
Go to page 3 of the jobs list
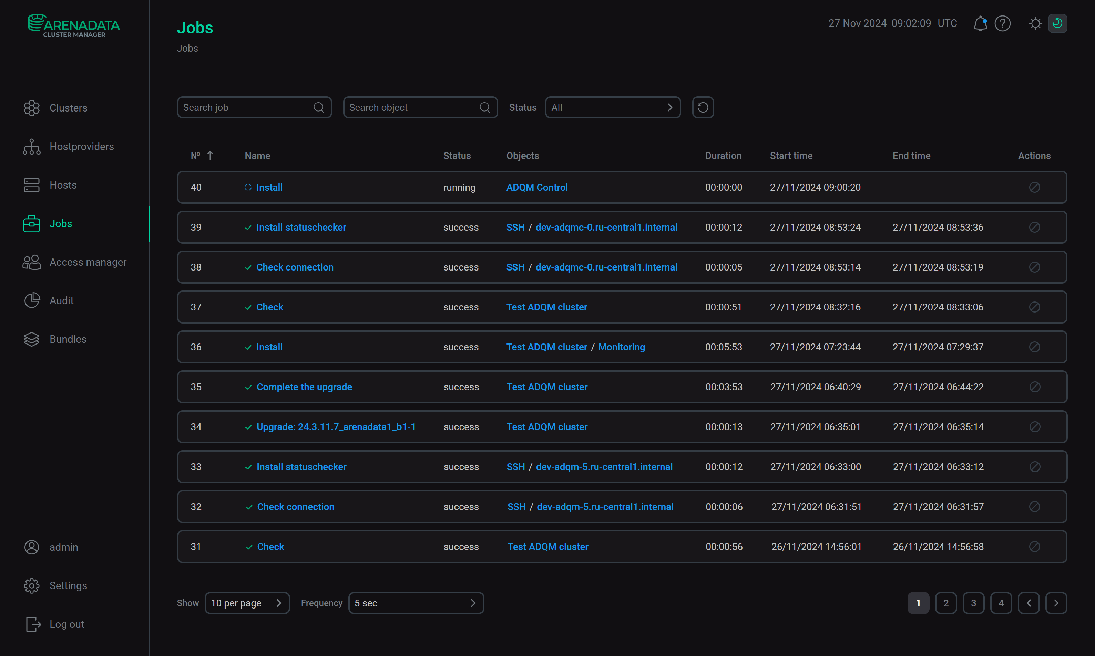tap(973, 603)
